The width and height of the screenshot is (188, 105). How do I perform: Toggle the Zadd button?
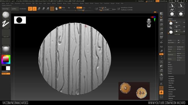pos(79,8)
